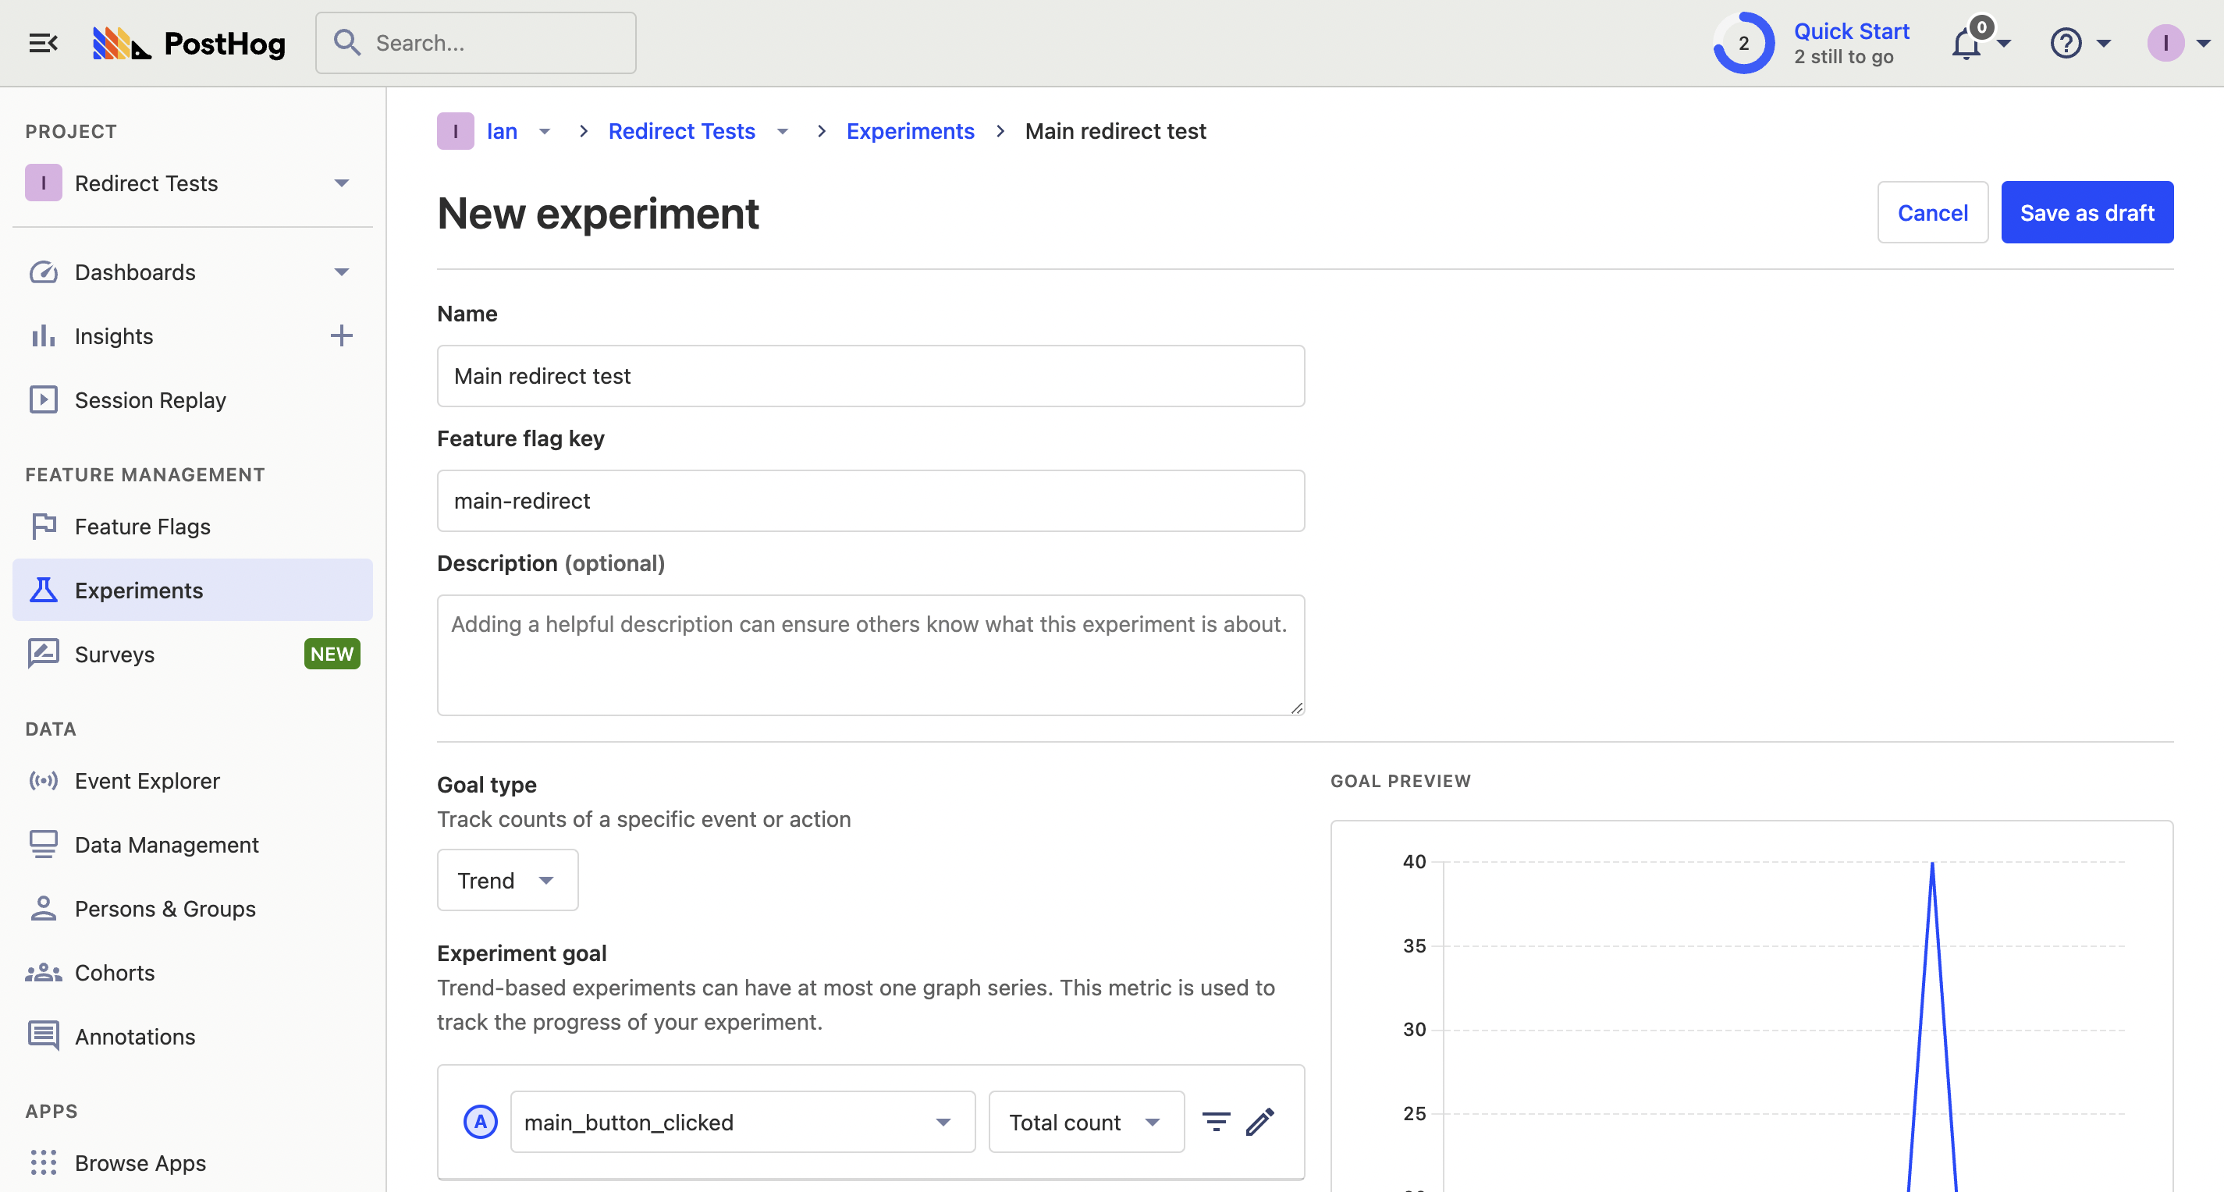Click the pencil edit icon on experiment goal
The image size is (2224, 1192).
[x=1260, y=1122]
